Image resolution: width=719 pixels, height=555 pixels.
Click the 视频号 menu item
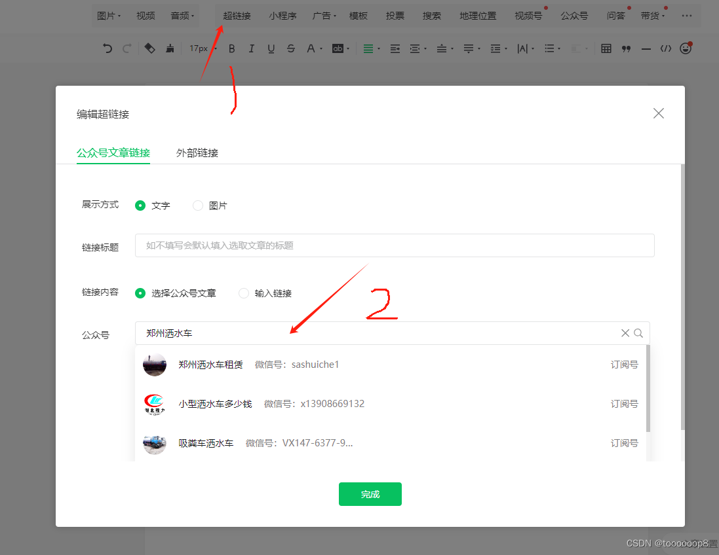pyautogui.click(x=528, y=16)
